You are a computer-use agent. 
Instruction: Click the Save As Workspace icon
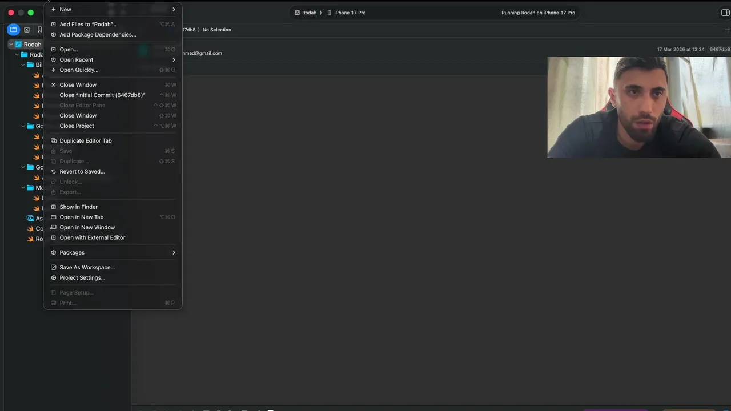pos(54,267)
